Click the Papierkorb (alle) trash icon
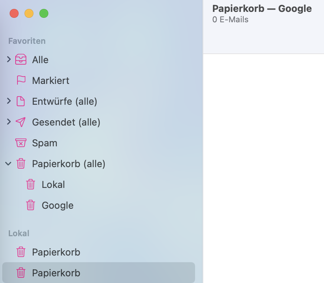The height and width of the screenshot is (283, 324). tap(21, 164)
